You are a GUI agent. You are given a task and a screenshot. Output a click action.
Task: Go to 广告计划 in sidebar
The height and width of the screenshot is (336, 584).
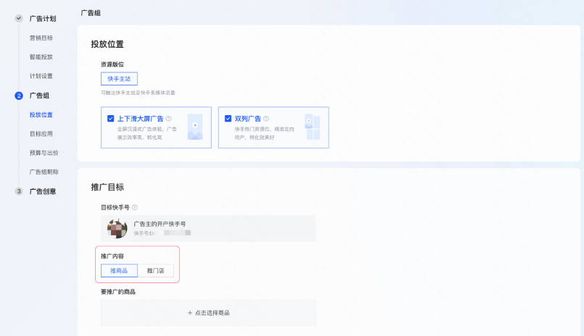pyautogui.click(x=43, y=19)
